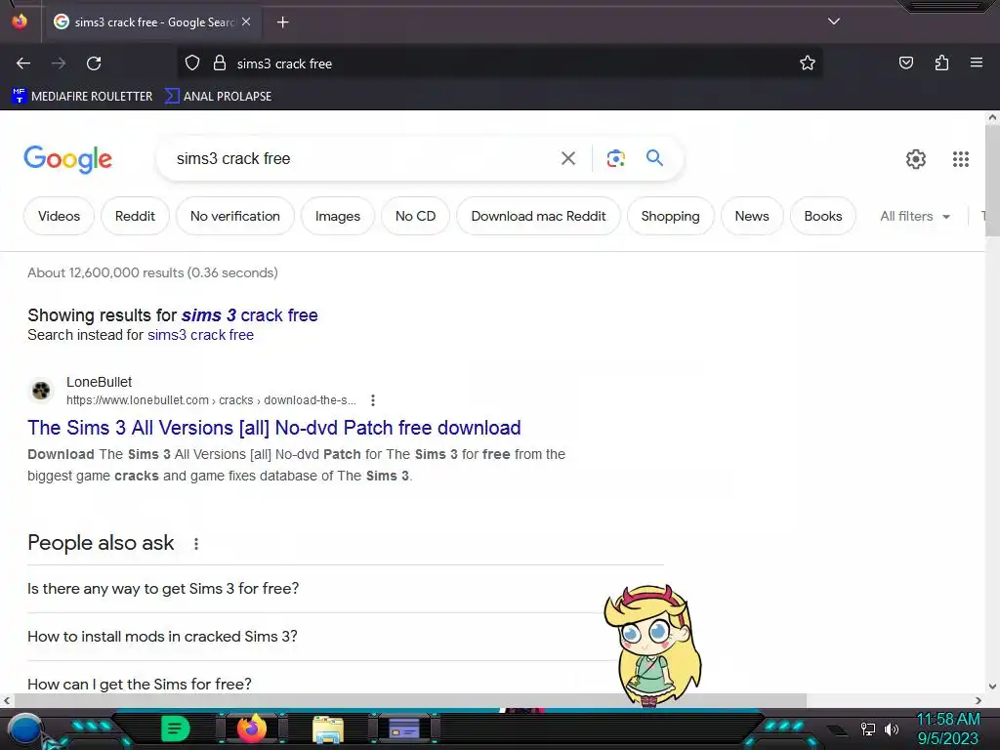This screenshot has width=1000, height=750.
Task: Select the No CD filter chip
Action: (x=416, y=216)
